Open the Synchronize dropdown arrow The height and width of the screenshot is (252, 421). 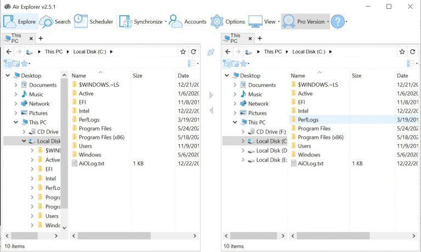[x=166, y=21]
